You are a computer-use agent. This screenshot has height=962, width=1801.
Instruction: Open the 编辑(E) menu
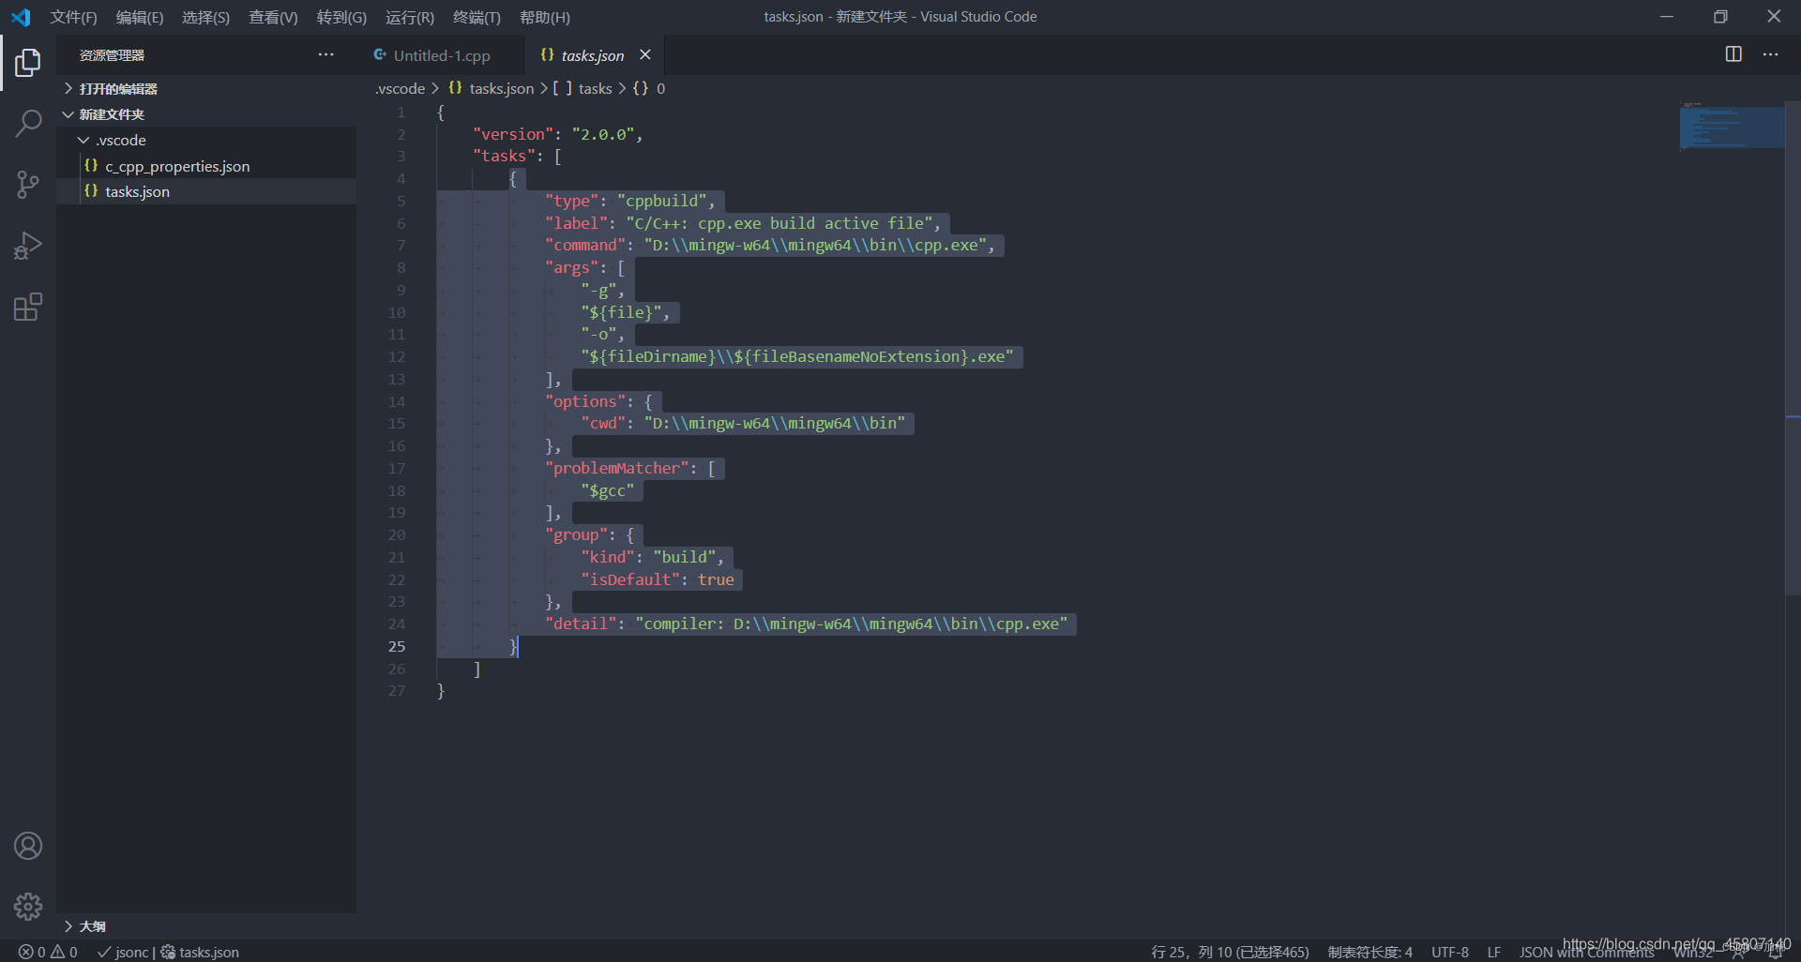[140, 17]
